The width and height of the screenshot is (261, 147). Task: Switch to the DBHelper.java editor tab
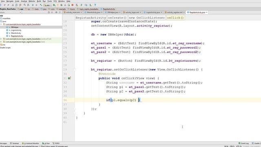(113, 12)
